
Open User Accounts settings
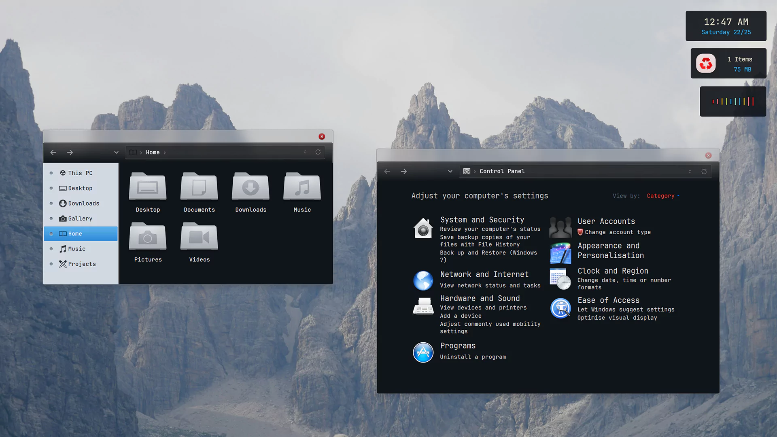pos(606,221)
